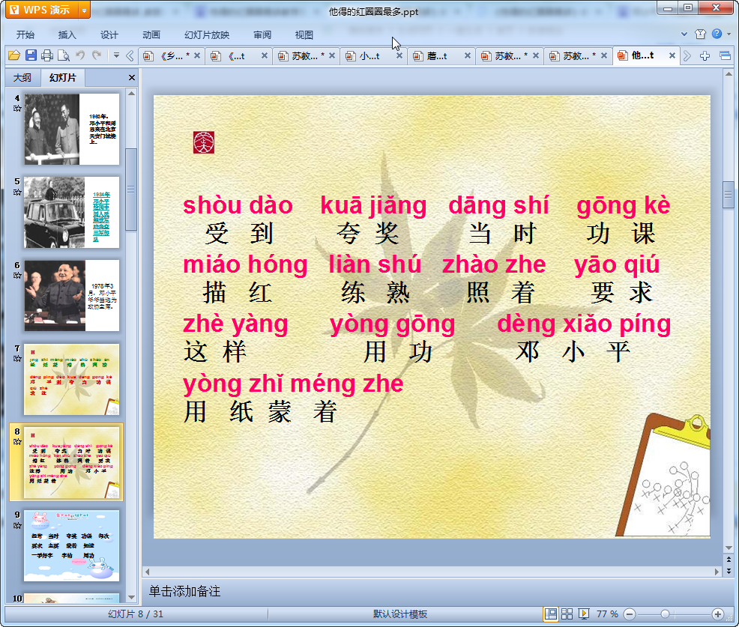Image resolution: width=739 pixels, height=627 pixels.
Task: Click animation star icon under slide 6
Action: point(17,275)
